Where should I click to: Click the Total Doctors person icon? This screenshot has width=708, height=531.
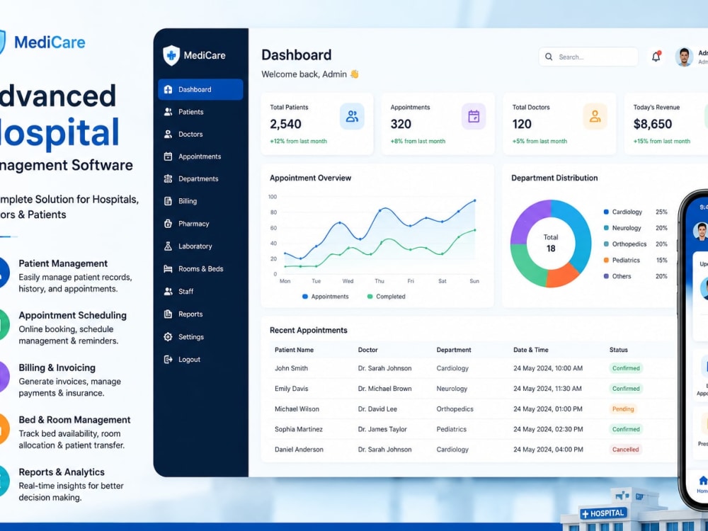click(x=595, y=117)
